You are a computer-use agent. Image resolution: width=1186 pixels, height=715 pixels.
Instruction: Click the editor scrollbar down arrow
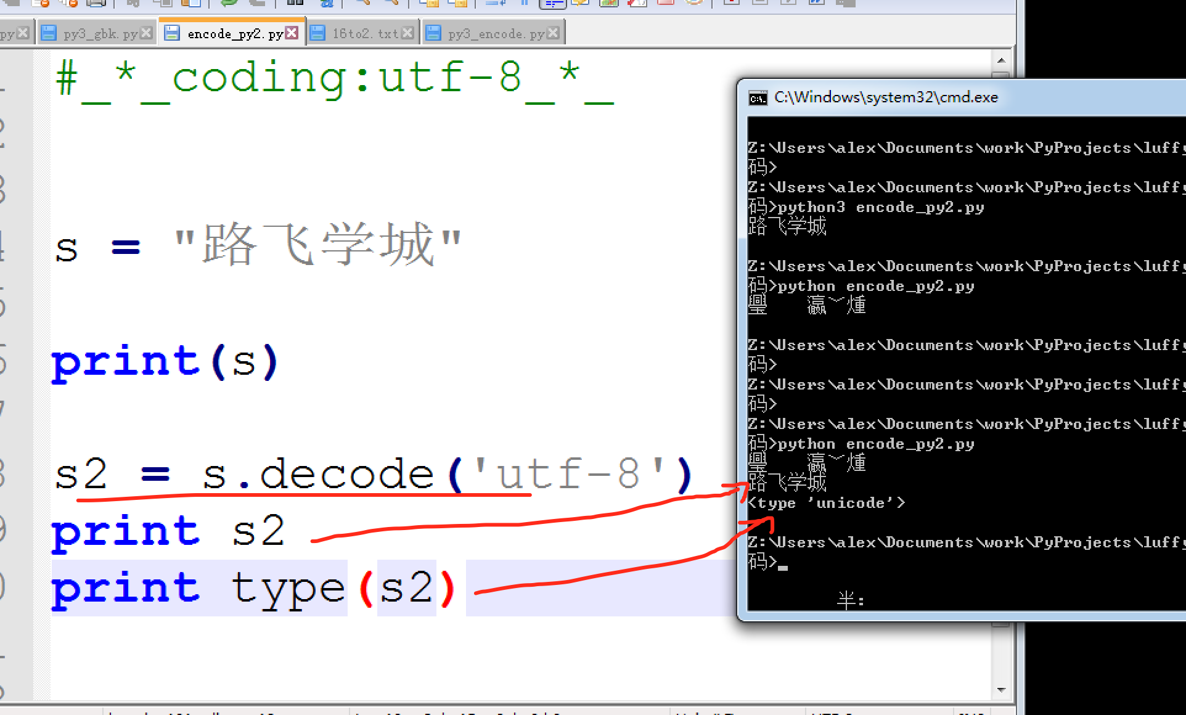pyautogui.click(x=1001, y=690)
